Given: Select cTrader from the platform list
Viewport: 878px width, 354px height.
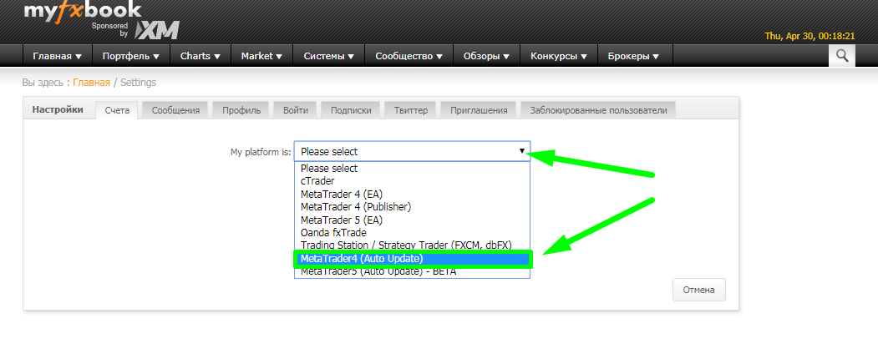Looking at the screenshot, I should (x=412, y=181).
